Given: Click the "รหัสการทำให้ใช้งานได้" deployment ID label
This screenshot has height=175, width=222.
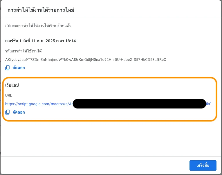Looking at the screenshot, I should coord(24,51).
